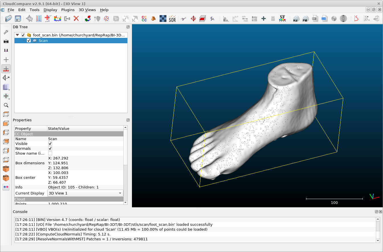Click the magnifier zoom icon in left toolbar
383x252 pixels.
[6, 105]
